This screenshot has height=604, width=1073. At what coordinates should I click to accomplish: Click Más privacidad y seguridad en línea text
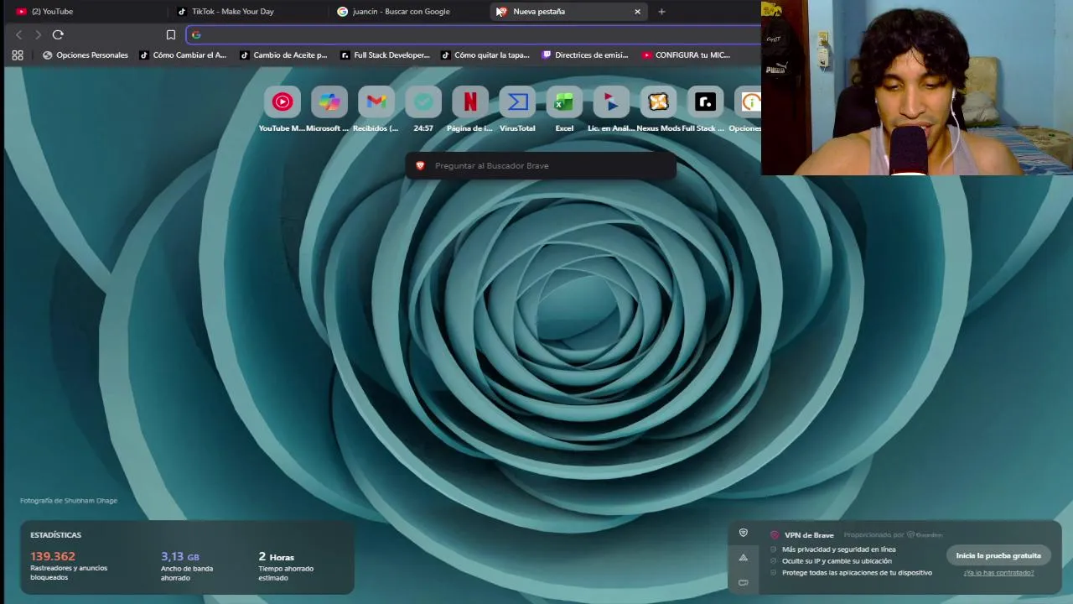pyautogui.click(x=839, y=549)
